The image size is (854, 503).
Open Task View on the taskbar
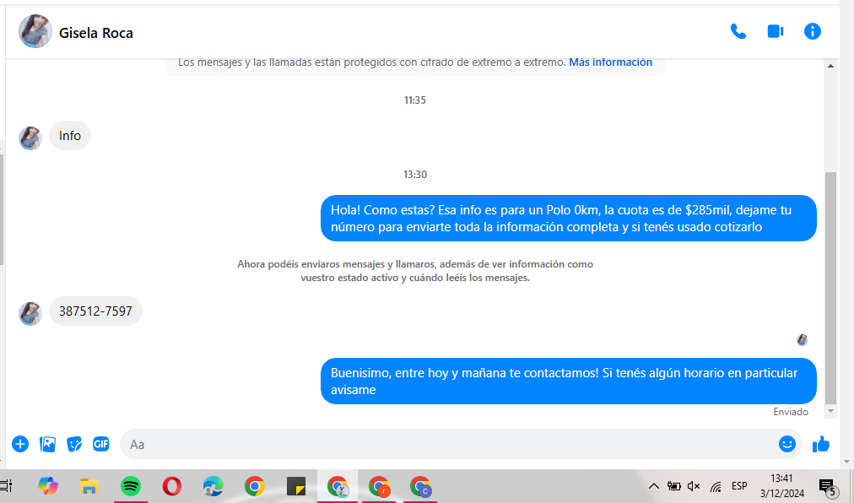click(5, 485)
